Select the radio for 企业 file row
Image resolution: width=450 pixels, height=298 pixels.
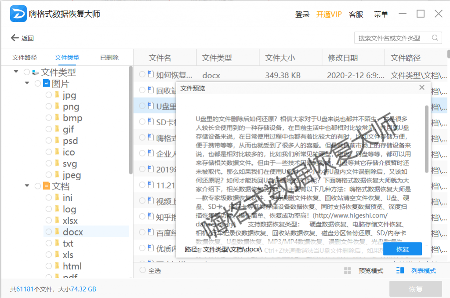[x=142, y=153]
